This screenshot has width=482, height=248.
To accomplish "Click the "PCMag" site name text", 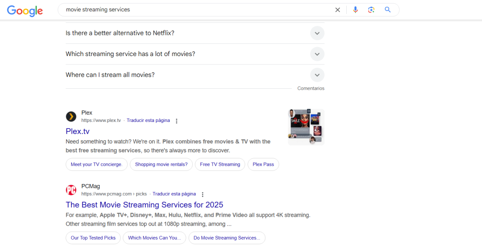I will point(90,186).
